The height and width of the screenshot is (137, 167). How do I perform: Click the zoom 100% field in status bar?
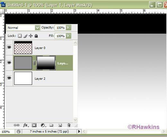point(7,132)
